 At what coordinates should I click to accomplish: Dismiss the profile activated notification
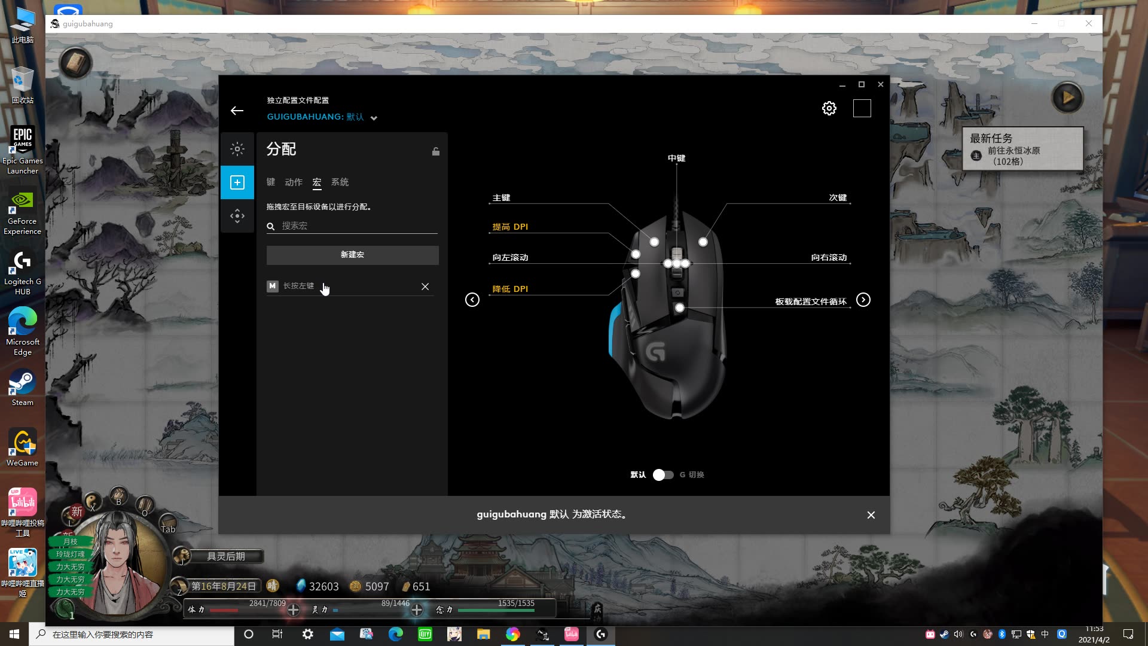pyautogui.click(x=871, y=515)
